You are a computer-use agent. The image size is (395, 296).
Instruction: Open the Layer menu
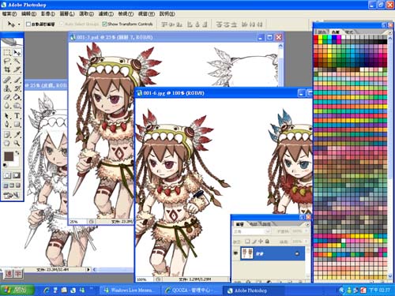pyautogui.click(x=67, y=13)
